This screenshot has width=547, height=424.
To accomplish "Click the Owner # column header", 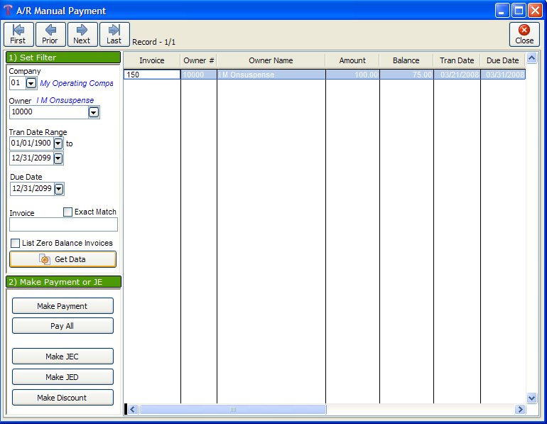I will pos(198,60).
